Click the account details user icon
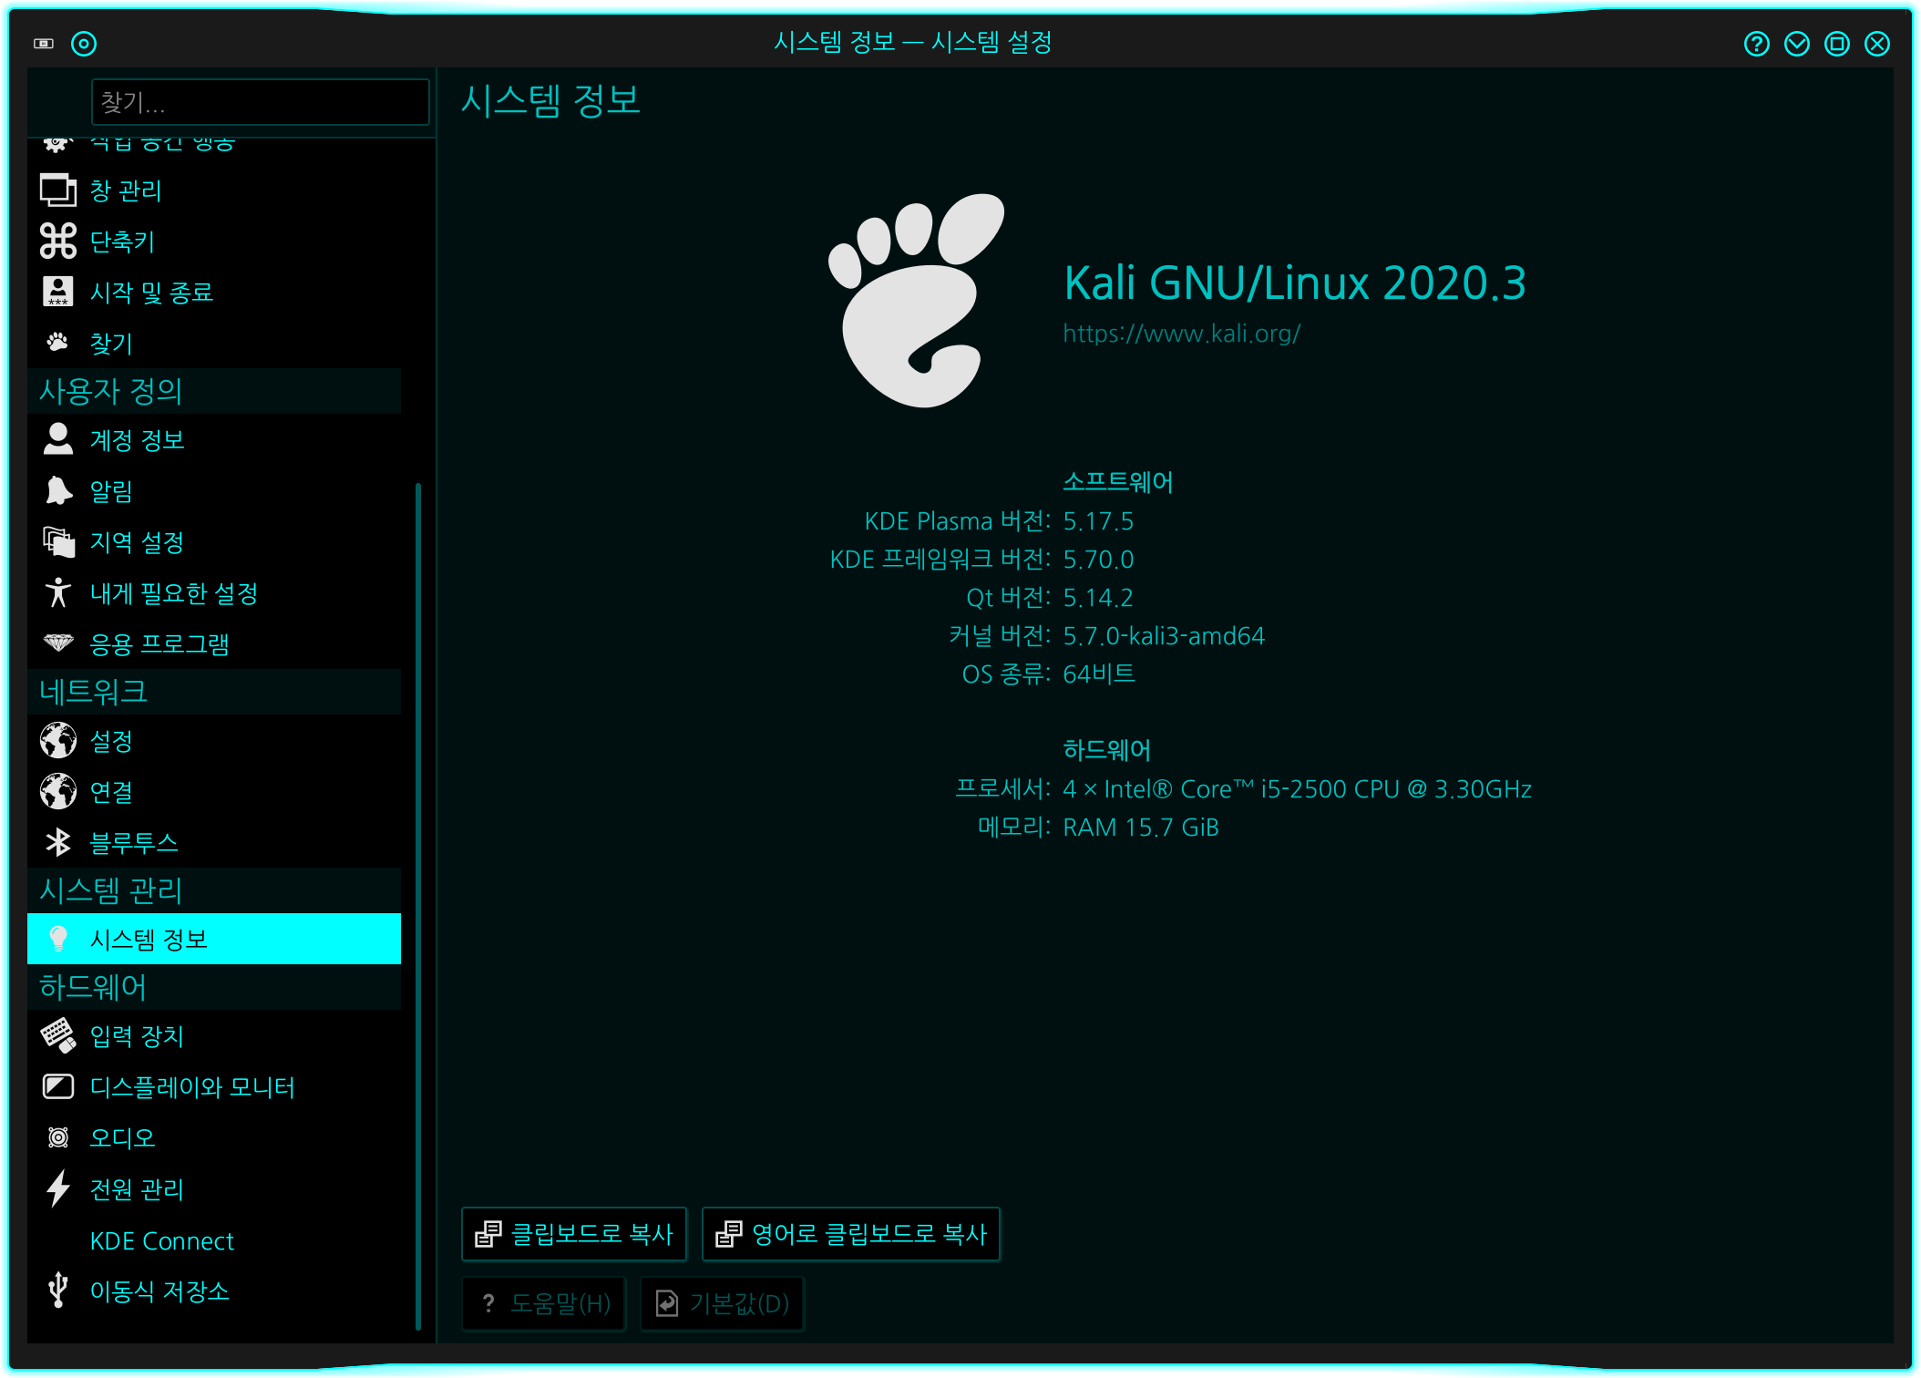Viewport: 1921px width, 1378px height. point(57,439)
